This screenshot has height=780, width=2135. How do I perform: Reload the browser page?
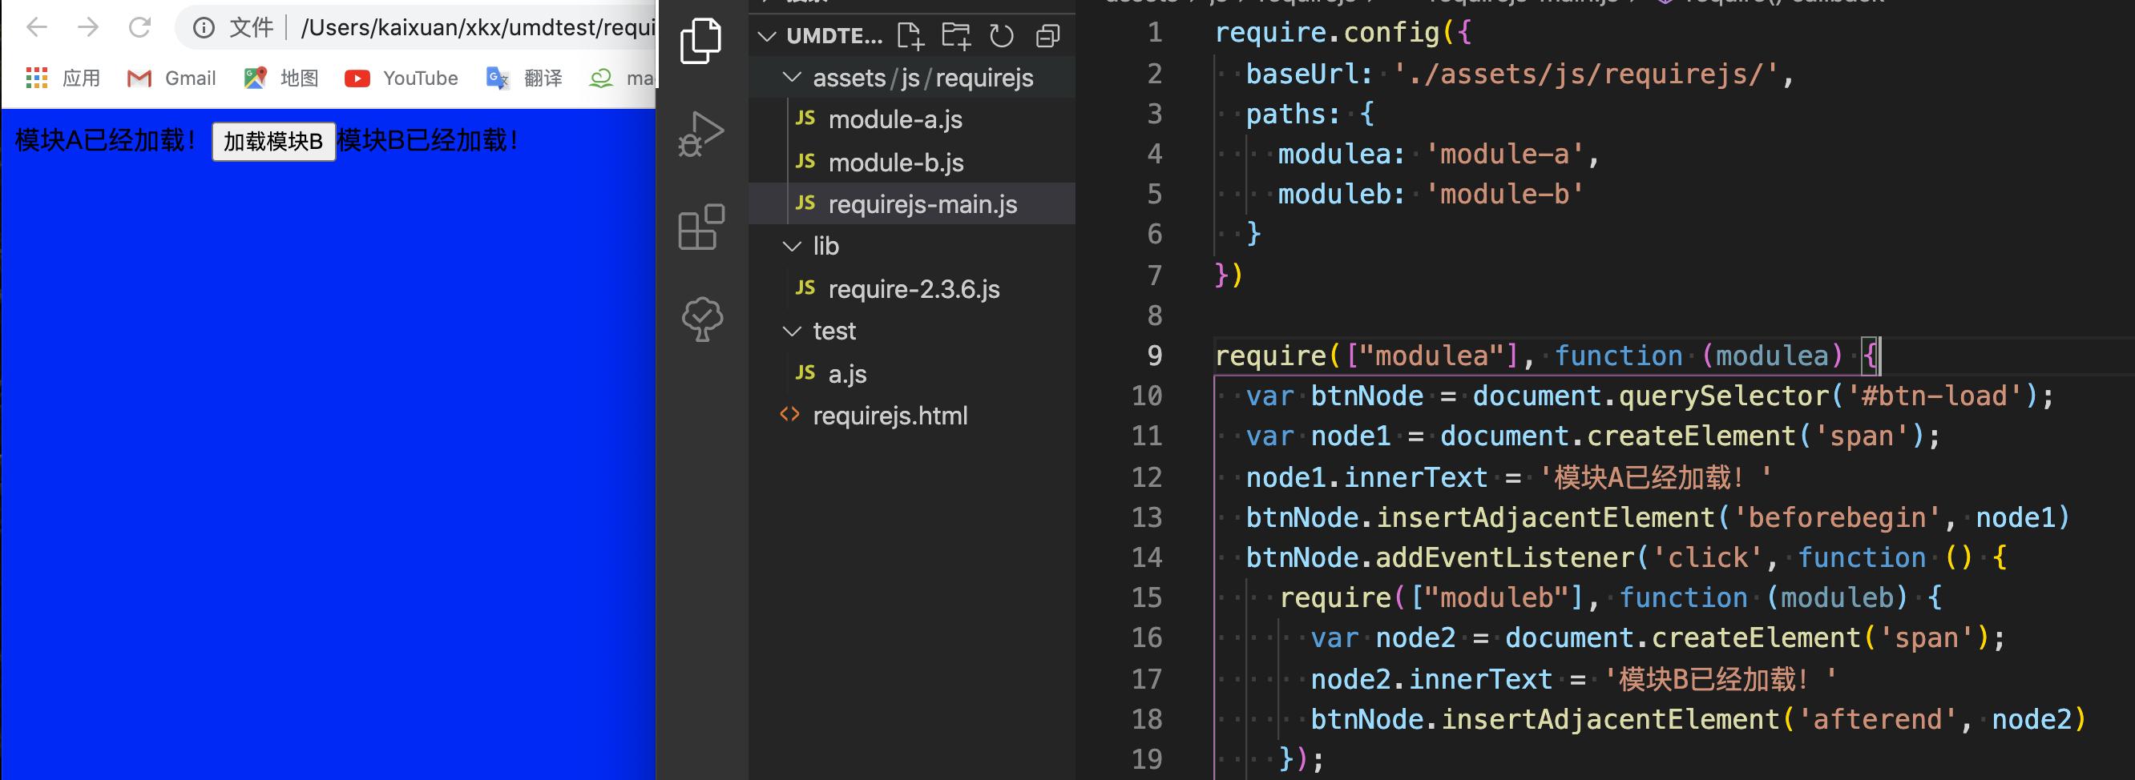pyautogui.click(x=139, y=27)
